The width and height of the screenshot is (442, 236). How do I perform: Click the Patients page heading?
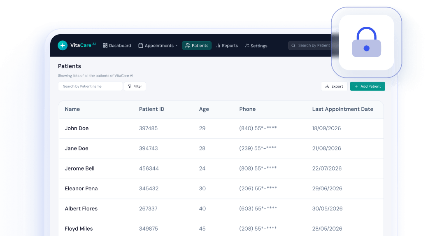[x=69, y=66]
